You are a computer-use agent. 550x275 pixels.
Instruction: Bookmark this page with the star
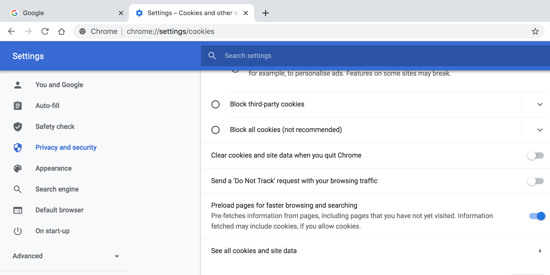[535, 31]
